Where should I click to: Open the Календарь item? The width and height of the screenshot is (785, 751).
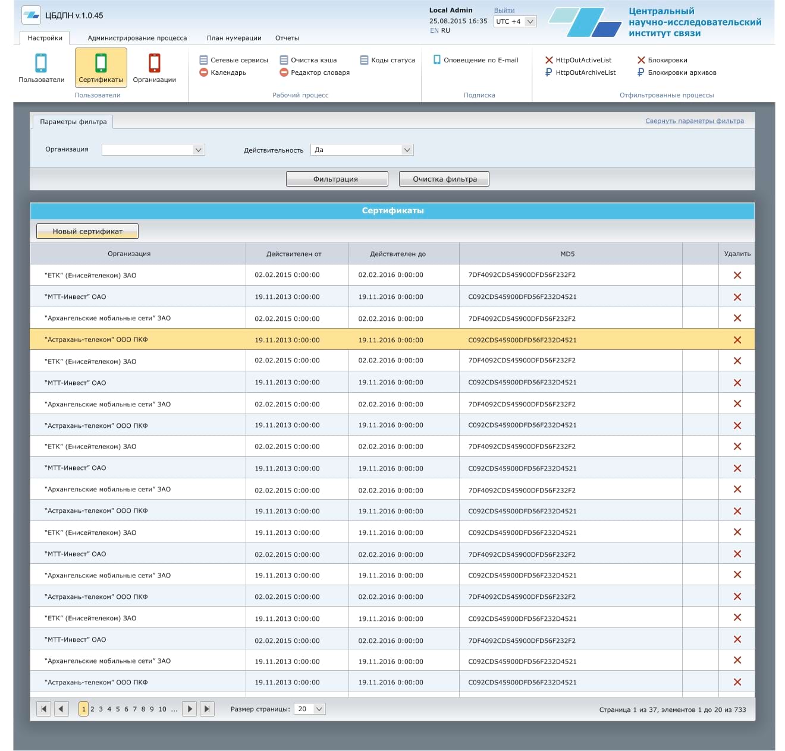[x=222, y=72]
